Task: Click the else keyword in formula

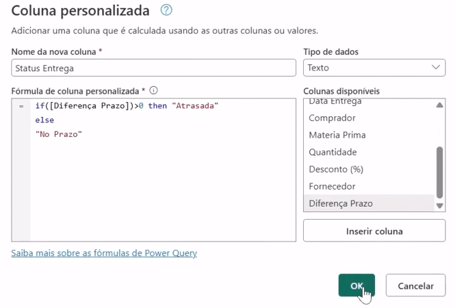Action: click(x=44, y=120)
